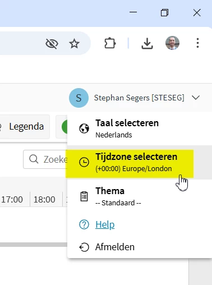Collapse the Stephan Segers account dropdown chevron
Viewport: 212px width, 285px height.
[196, 98]
